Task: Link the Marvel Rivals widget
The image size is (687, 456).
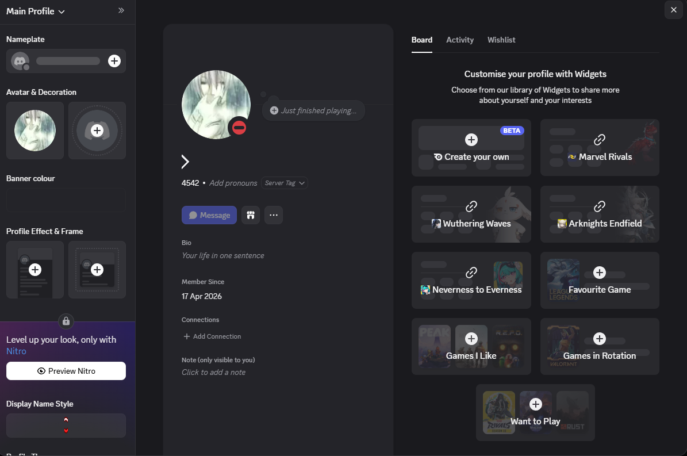Action: (x=600, y=148)
